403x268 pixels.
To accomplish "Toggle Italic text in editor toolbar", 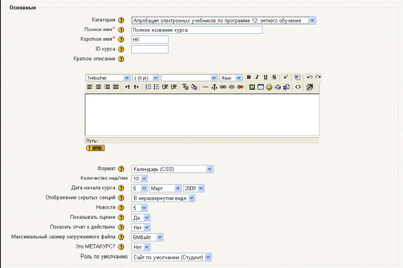I will 257,77.
